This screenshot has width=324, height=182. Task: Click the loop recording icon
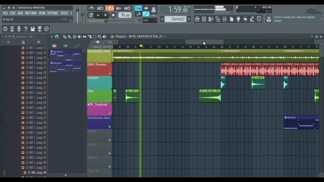coord(127,8)
